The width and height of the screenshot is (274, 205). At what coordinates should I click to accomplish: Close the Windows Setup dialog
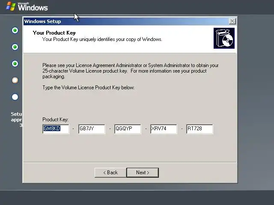click(x=232, y=21)
